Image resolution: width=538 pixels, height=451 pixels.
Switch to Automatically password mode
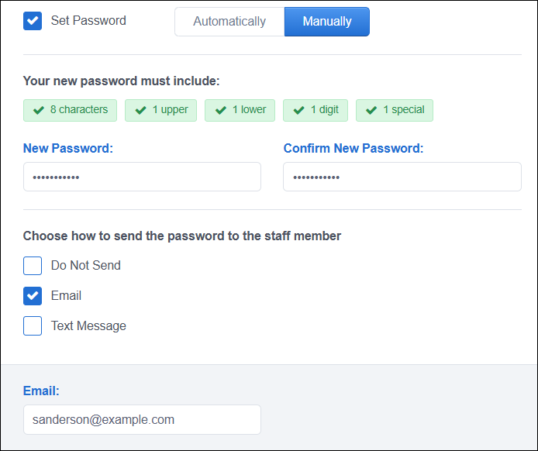[x=229, y=22]
